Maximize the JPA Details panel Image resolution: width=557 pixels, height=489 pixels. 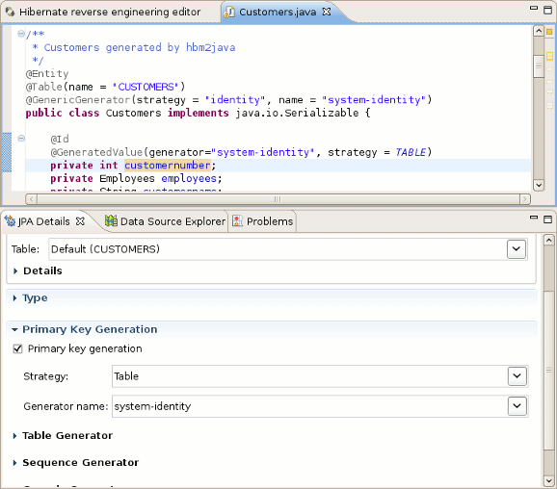pos(547,219)
